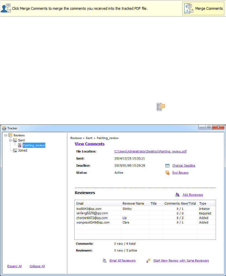Image resolution: width=226 pixels, height=276 pixels.
Task: Click the Change Deadline link
Action: coord(184,165)
